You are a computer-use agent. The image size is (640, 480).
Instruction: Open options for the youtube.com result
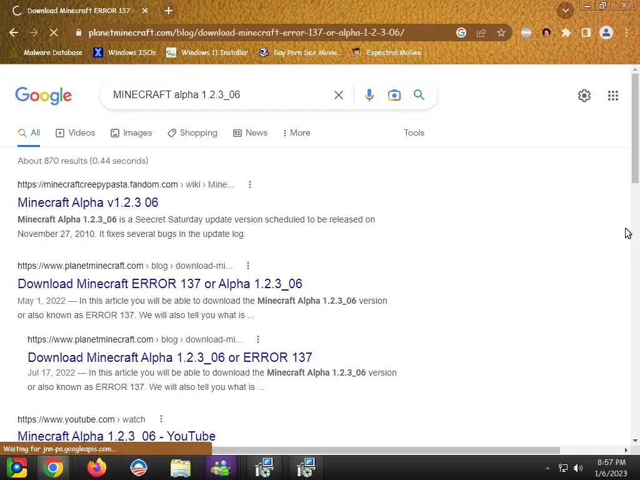coord(161,419)
